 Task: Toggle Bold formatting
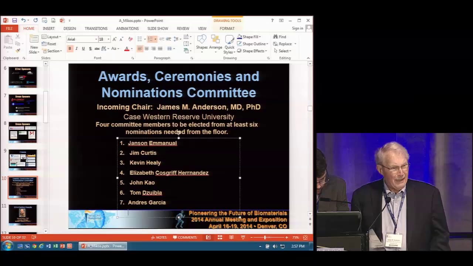point(69,49)
